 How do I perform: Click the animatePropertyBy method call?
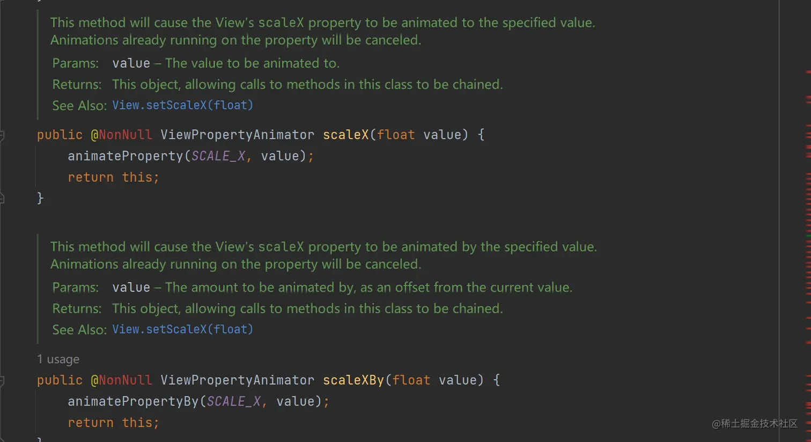tap(133, 402)
